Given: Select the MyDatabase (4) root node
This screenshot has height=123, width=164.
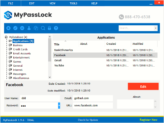Looking at the screenshot, I should click(18, 37).
